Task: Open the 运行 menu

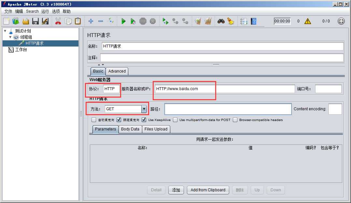Action: (x=45, y=11)
